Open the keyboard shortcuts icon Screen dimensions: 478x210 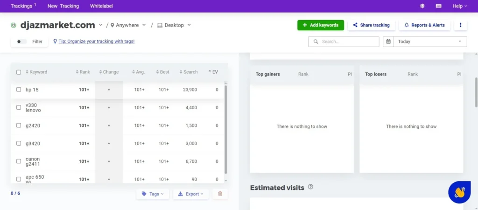(x=438, y=6)
